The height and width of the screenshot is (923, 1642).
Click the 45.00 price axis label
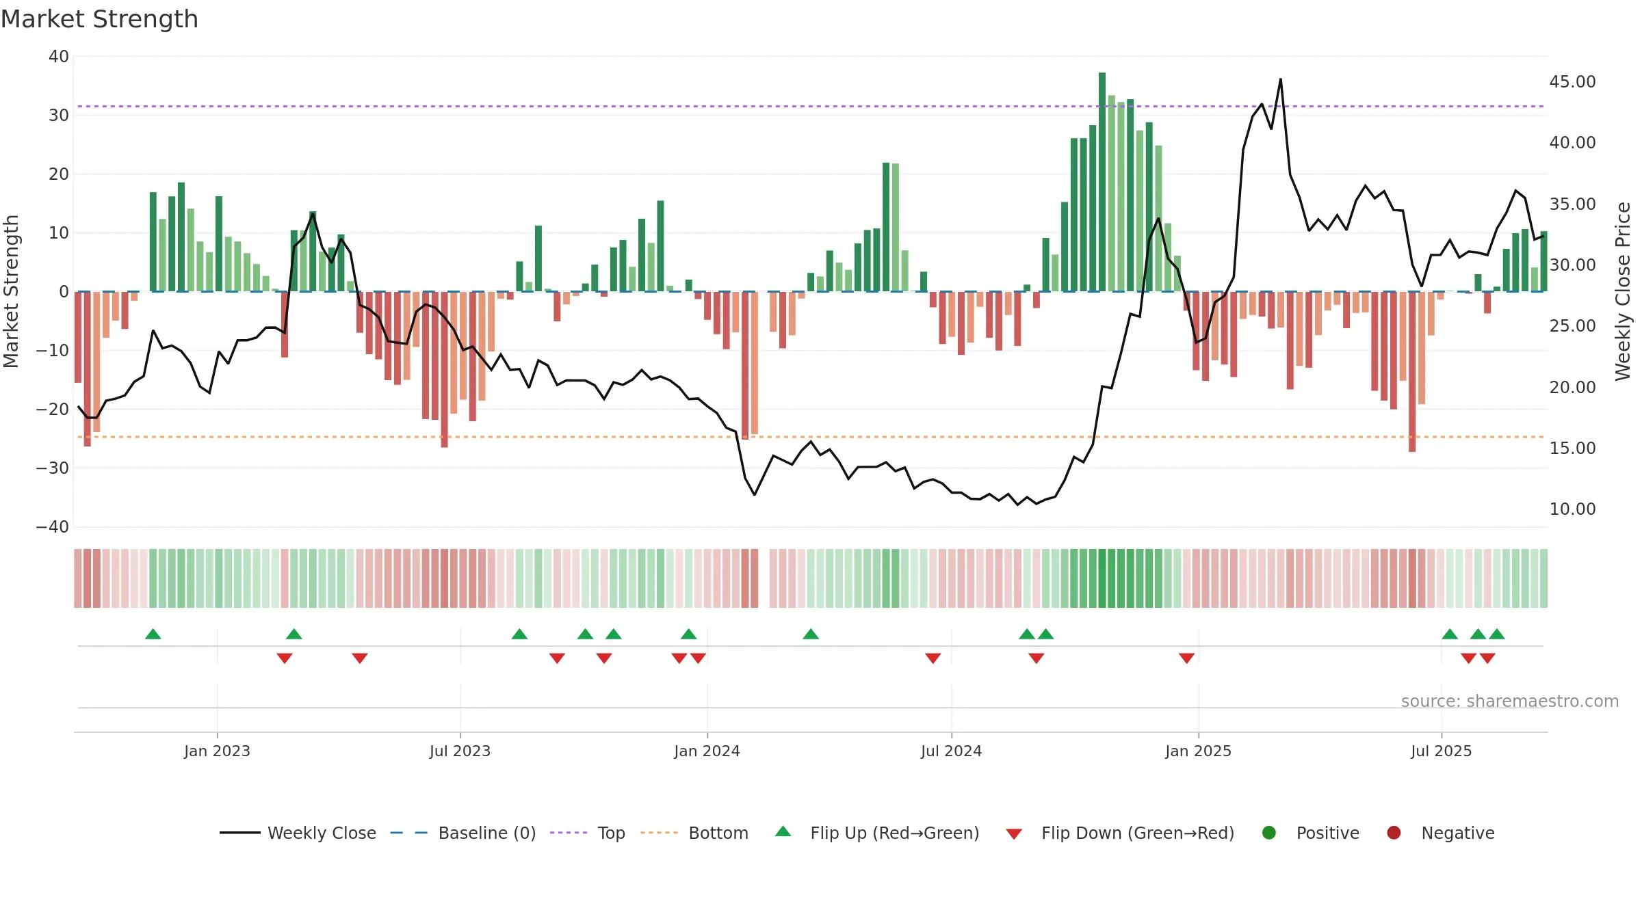click(1572, 81)
